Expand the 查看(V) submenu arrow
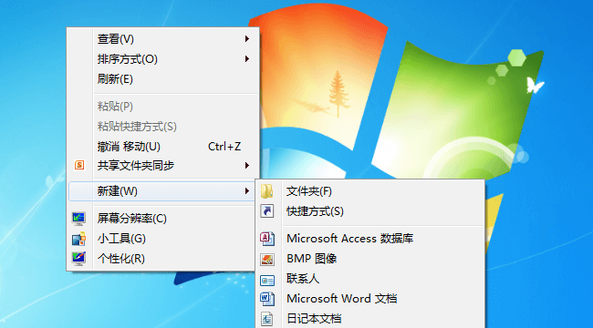The height and width of the screenshot is (328, 593). [x=247, y=38]
